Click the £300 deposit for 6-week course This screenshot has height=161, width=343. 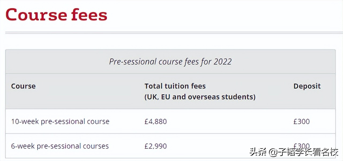tap(301, 145)
